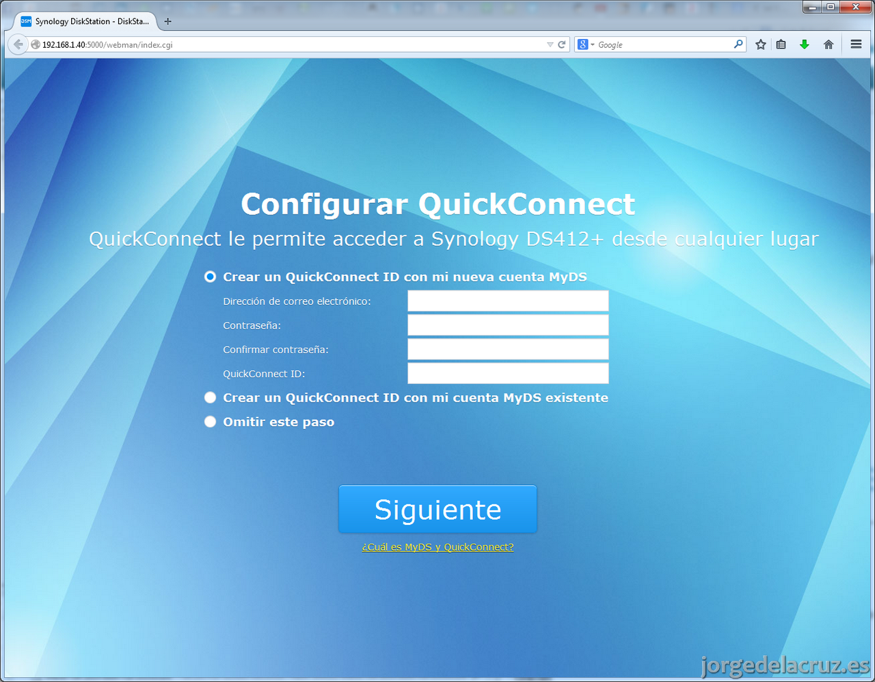Focus the Confirmar contraseña field
The image size is (875, 682).
coord(508,349)
